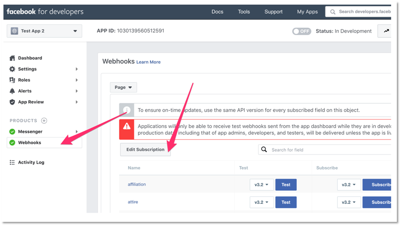This screenshot has height=226, width=401.
Task: Click the analytics trend arrow button
Action: pos(385,31)
